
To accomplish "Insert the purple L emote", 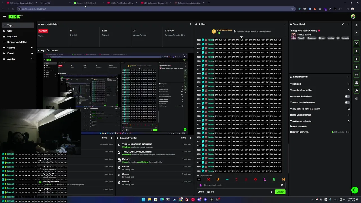I will pos(265,179).
